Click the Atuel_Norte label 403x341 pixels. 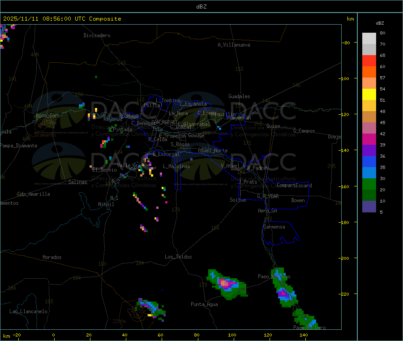pyautogui.click(x=213, y=151)
